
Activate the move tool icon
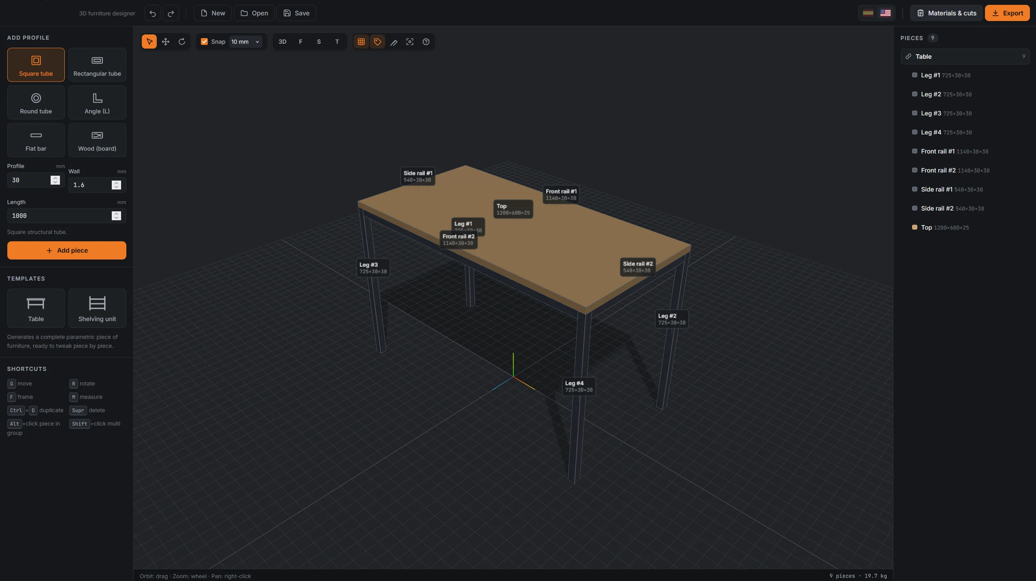coord(166,42)
